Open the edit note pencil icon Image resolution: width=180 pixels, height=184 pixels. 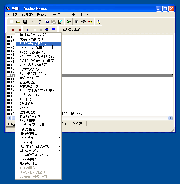[x=60, y=22]
